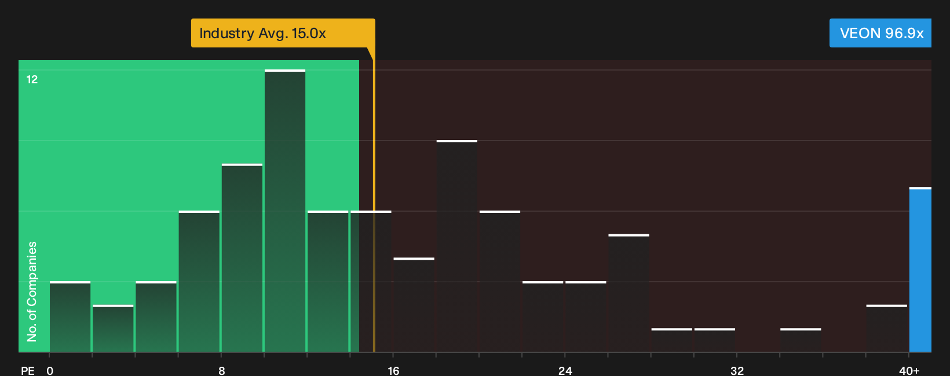Click the x-axis label 16
Screen dimensions: 950x376
[393, 370]
